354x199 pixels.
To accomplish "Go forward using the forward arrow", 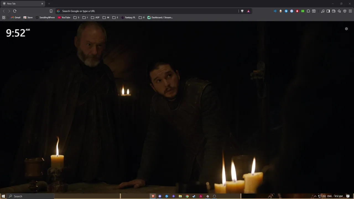I will pos(9,11).
